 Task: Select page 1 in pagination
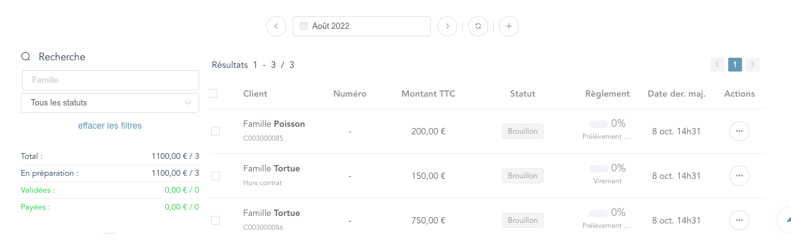tap(735, 64)
